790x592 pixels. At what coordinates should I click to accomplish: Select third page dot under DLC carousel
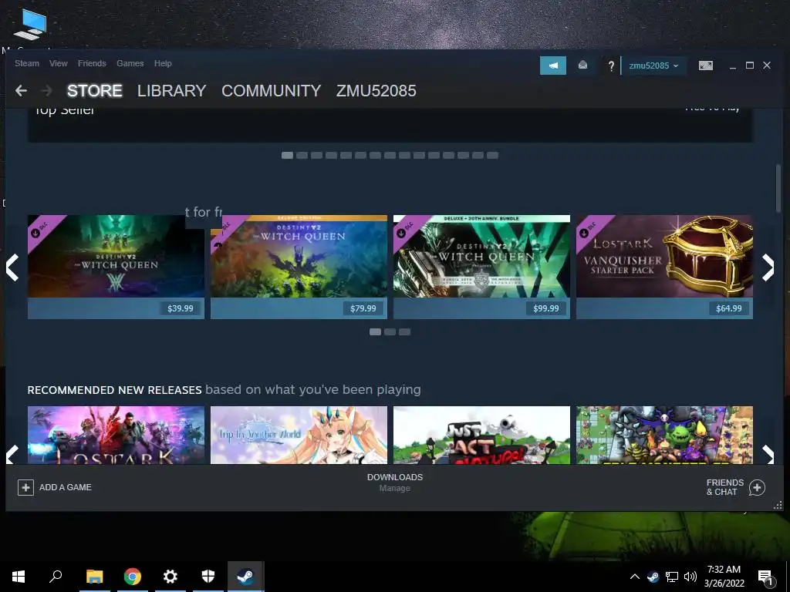[404, 331]
